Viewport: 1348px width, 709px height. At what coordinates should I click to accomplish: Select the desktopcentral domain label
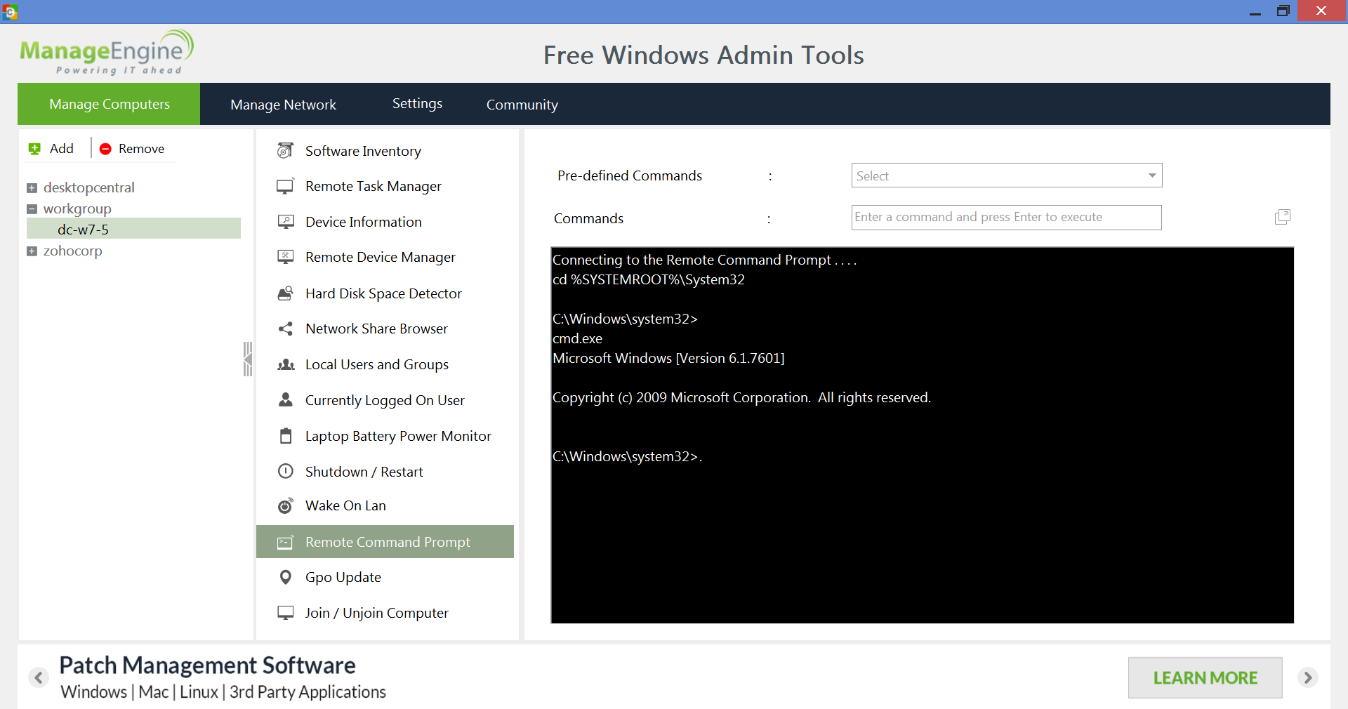tap(88, 187)
